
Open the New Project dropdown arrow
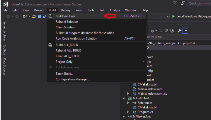29,16
